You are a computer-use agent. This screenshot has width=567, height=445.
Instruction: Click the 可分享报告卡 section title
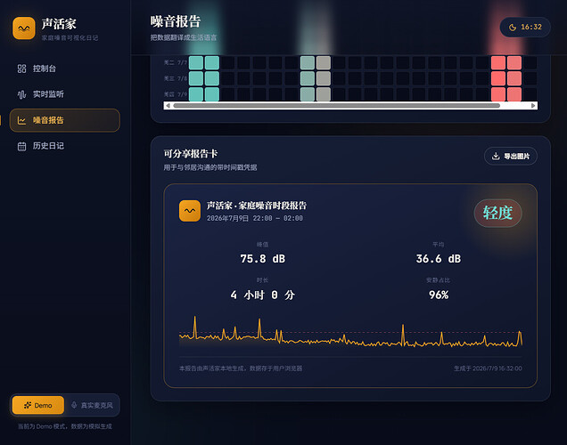(x=191, y=154)
